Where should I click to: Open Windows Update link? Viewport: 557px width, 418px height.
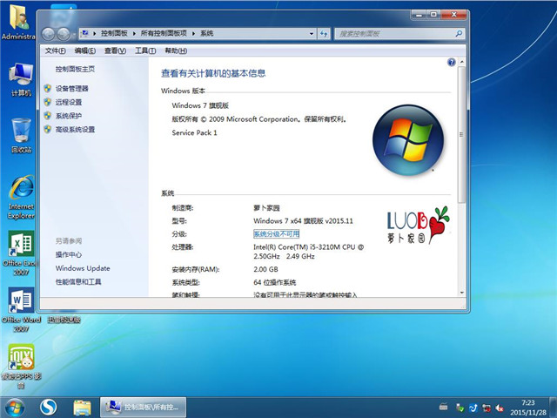pyautogui.click(x=83, y=268)
